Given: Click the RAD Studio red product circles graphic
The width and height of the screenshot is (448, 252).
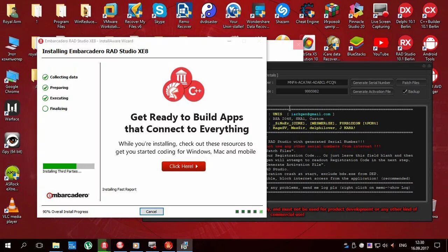Looking at the screenshot, I should point(183,85).
